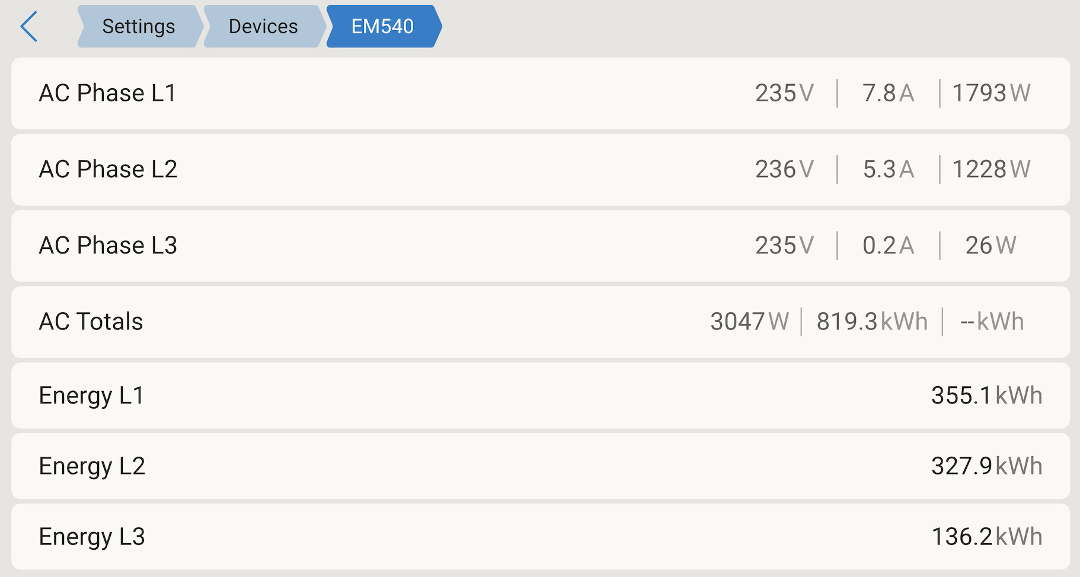The width and height of the screenshot is (1080, 577).
Task: Click the 3047 W total power
Action: (x=750, y=322)
